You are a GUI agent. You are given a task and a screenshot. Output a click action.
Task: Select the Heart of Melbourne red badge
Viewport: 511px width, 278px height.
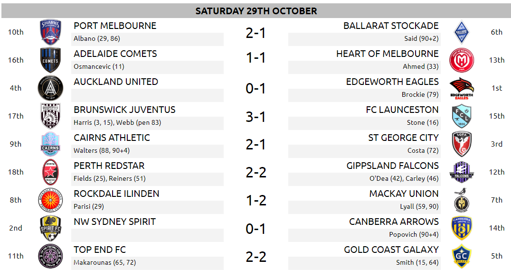click(x=462, y=60)
